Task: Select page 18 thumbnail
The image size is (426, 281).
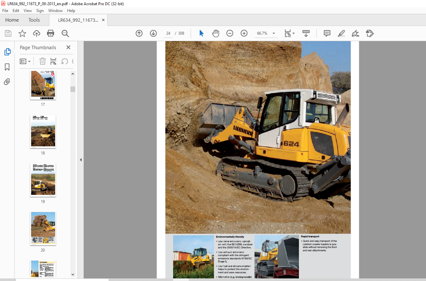Action: coord(43,131)
